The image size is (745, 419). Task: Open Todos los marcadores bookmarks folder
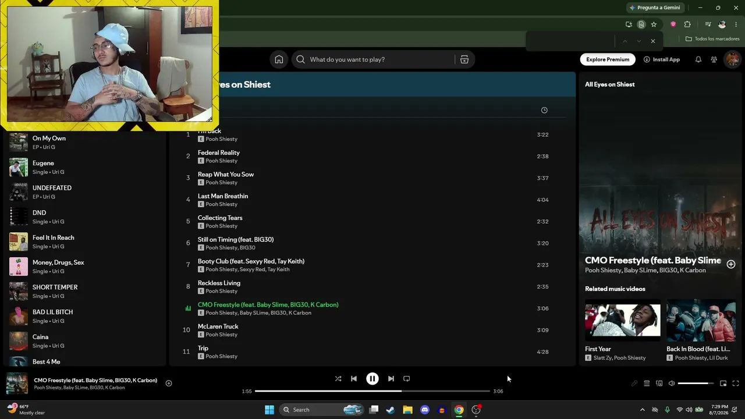click(x=712, y=39)
